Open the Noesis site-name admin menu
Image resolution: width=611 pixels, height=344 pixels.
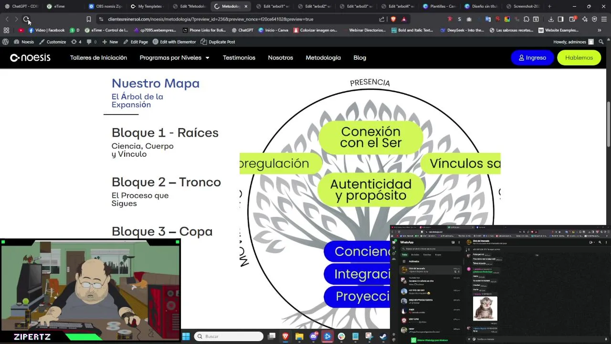click(x=24, y=42)
